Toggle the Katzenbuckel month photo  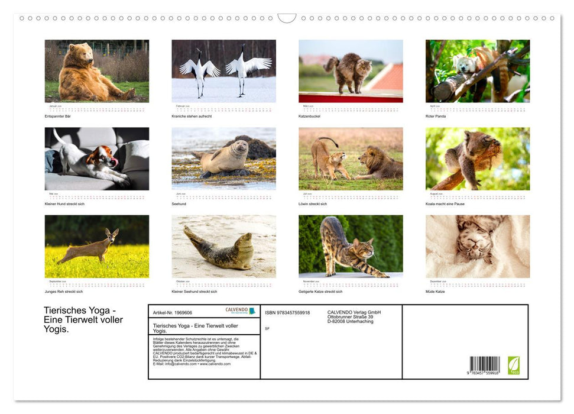tap(350, 71)
